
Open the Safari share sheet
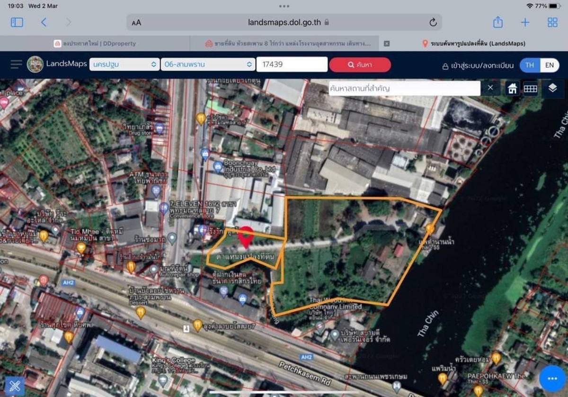tap(497, 22)
